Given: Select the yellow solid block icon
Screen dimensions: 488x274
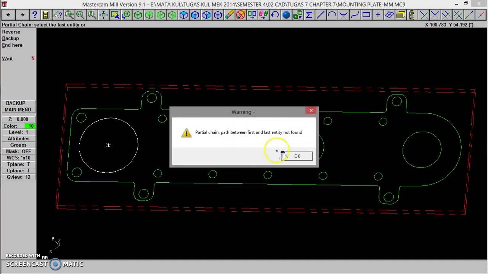Looking at the screenshot, I should coord(401,15).
